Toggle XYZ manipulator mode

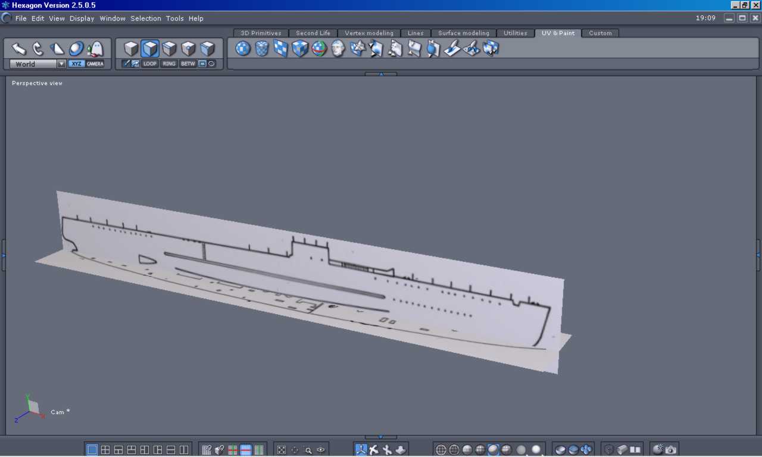click(76, 64)
